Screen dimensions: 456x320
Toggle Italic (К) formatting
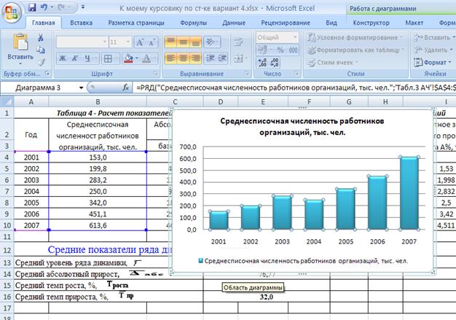[75, 59]
